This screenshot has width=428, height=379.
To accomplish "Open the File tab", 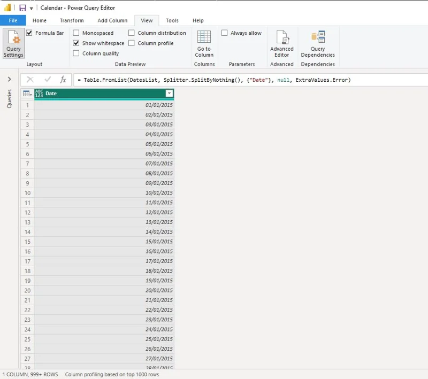I will point(13,20).
